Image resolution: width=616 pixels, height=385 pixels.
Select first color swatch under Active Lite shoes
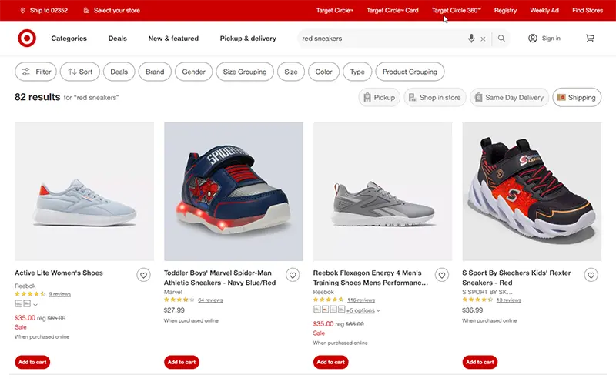click(18, 304)
